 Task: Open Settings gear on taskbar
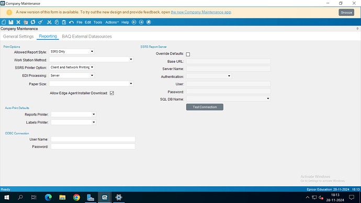coord(119,197)
